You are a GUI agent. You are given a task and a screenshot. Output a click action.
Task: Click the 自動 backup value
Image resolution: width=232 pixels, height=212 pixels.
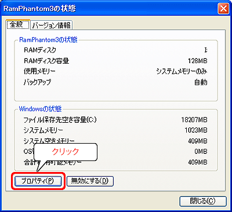[201, 82]
